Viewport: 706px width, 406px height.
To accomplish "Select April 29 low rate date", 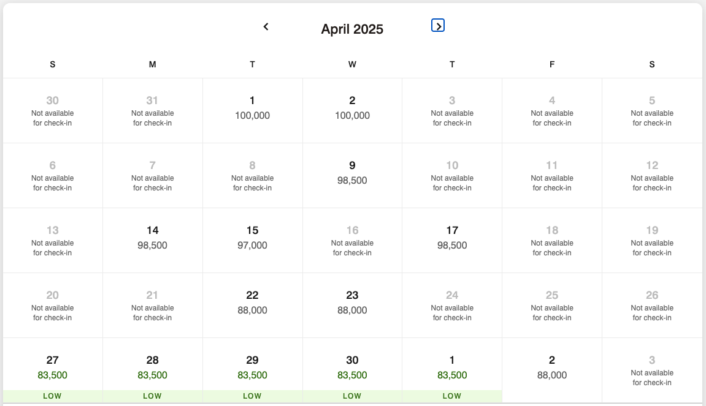I will tap(253, 370).
